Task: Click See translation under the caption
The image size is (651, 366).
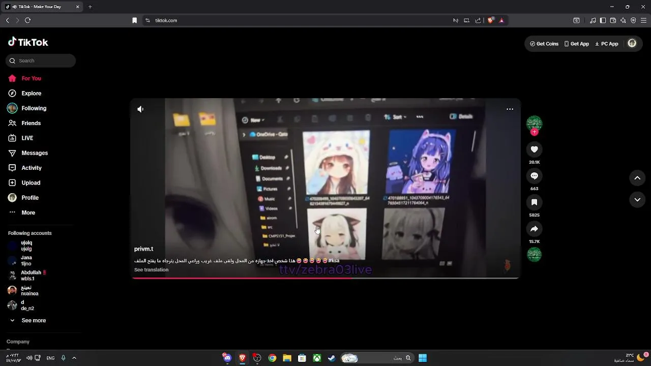Action: [x=151, y=270]
